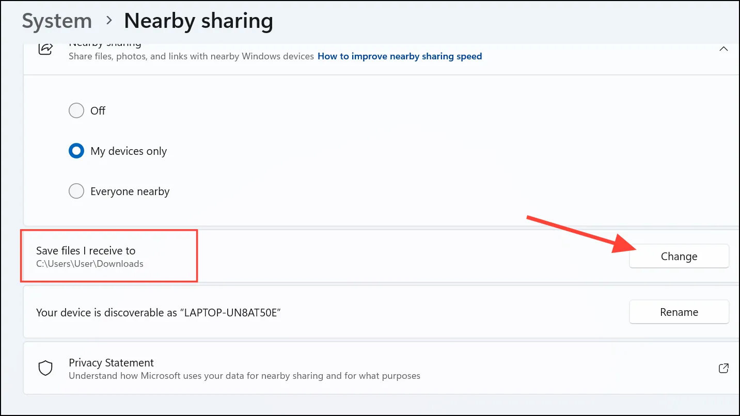The width and height of the screenshot is (740, 416).
Task: Click the device discoverable as LAPTOP-UN8AT50E text
Action: pyautogui.click(x=158, y=312)
